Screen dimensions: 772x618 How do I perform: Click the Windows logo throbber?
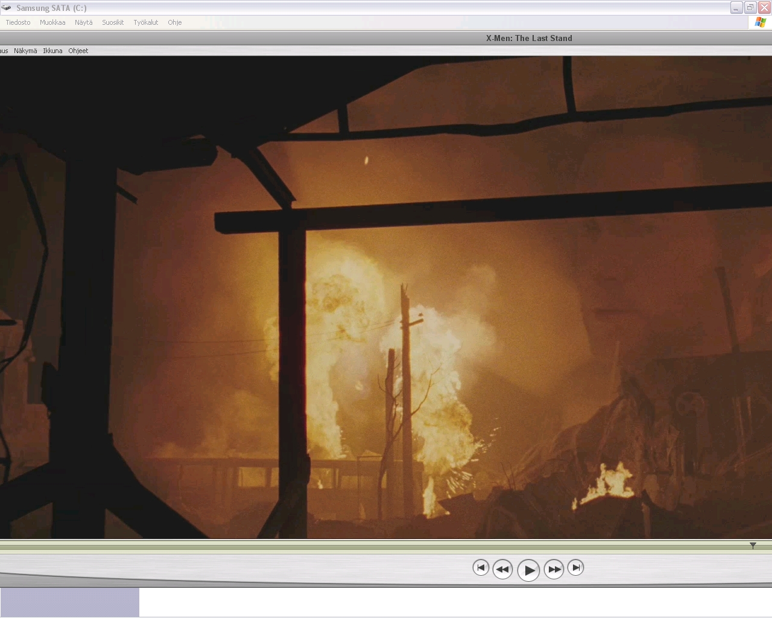[x=760, y=22]
